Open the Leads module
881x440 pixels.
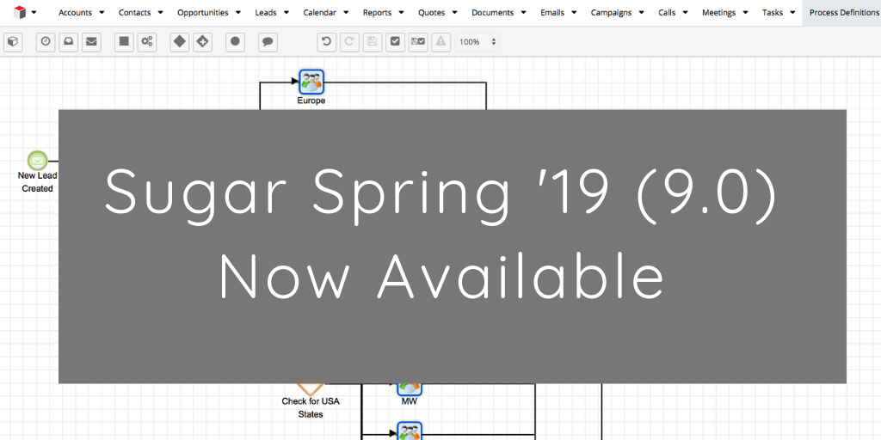(x=266, y=12)
